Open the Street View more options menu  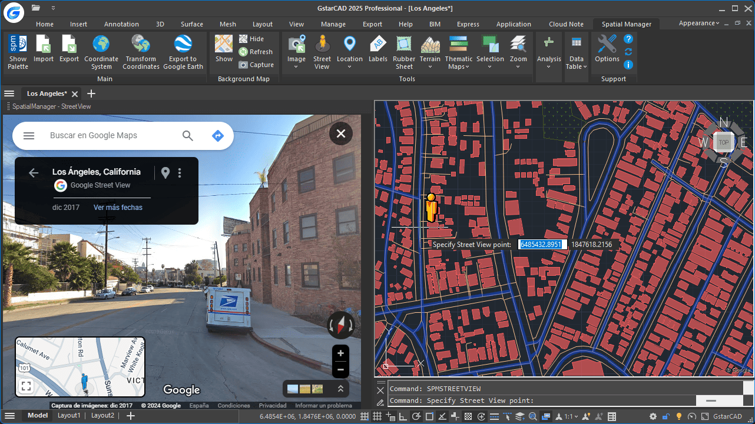(x=180, y=173)
